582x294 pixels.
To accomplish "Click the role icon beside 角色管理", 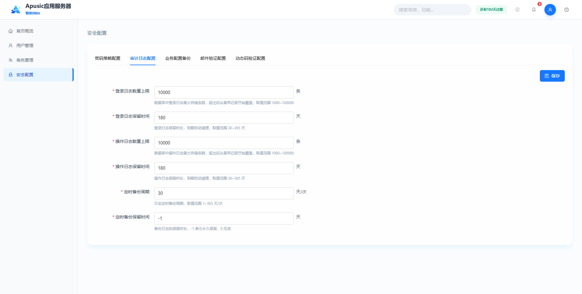I will (11, 60).
